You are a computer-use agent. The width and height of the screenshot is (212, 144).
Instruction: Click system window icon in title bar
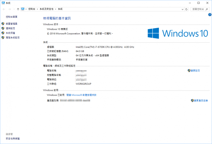coord(3,3)
